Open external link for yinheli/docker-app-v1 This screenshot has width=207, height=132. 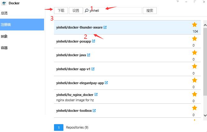click(93, 69)
